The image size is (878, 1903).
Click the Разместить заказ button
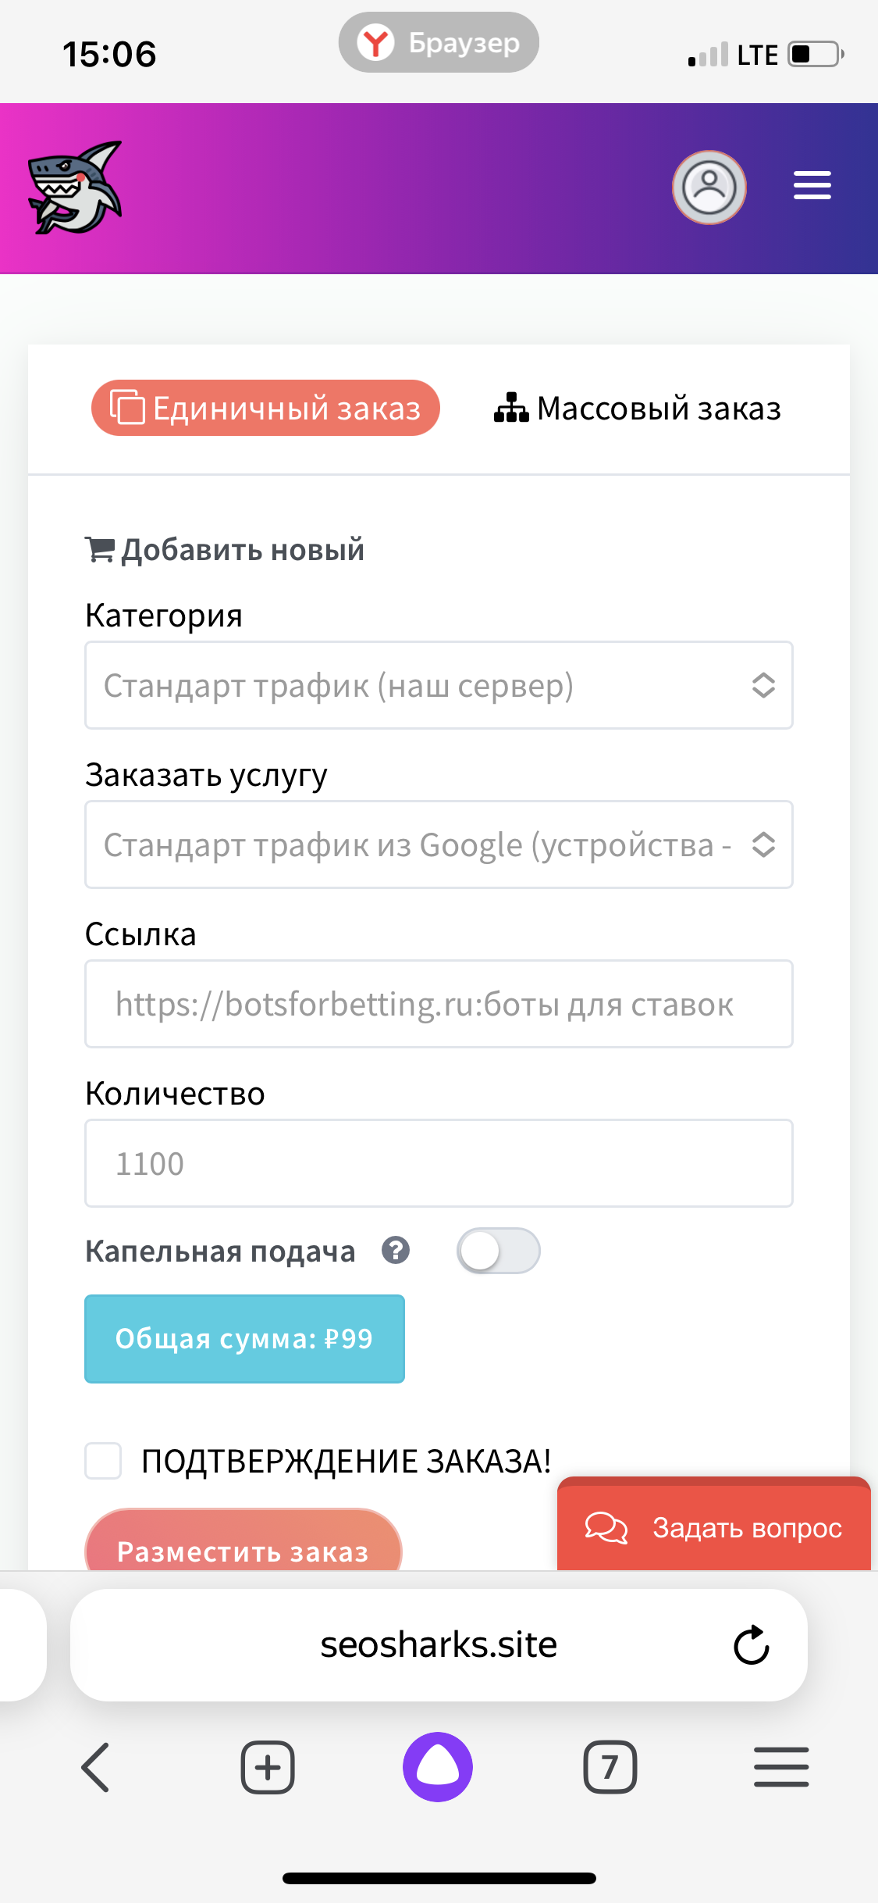[x=243, y=1541]
